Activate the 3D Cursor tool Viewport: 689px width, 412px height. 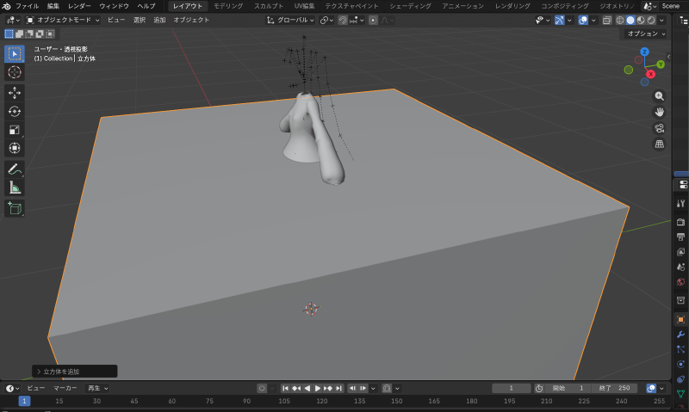point(15,72)
